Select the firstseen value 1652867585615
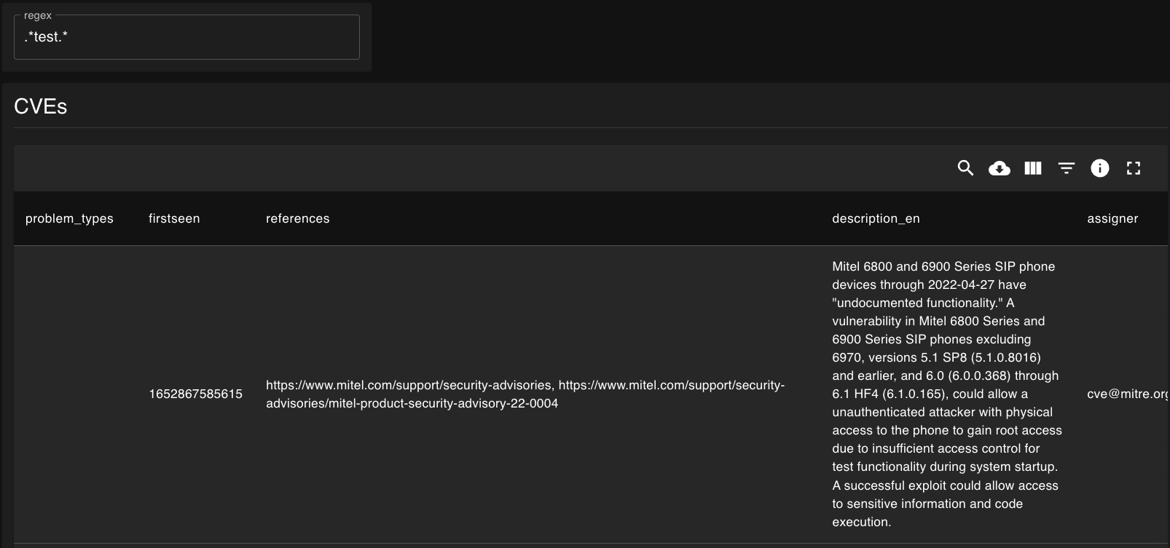This screenshot has width=1170, height=548. point(195,394)
